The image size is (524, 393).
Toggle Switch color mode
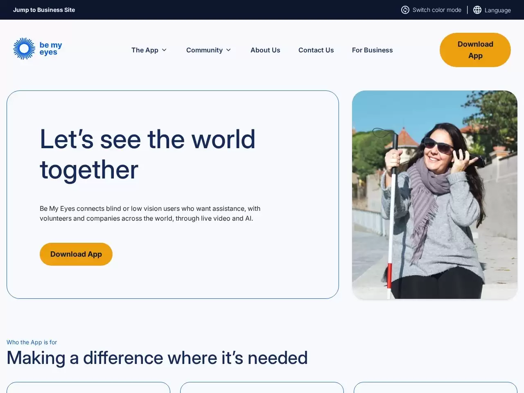pyautogui.click(x=431, y=10)
